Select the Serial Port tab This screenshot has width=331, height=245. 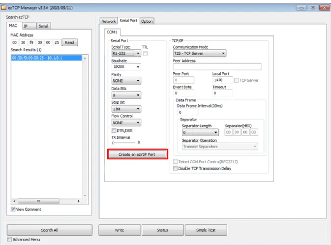tap(128, 21)
